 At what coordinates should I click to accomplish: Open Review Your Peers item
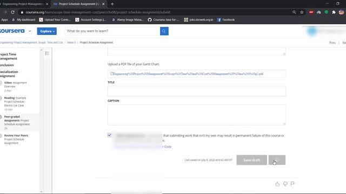16,139
